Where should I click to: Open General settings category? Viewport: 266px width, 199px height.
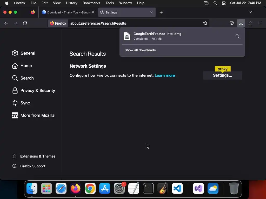tap(24, 53)
